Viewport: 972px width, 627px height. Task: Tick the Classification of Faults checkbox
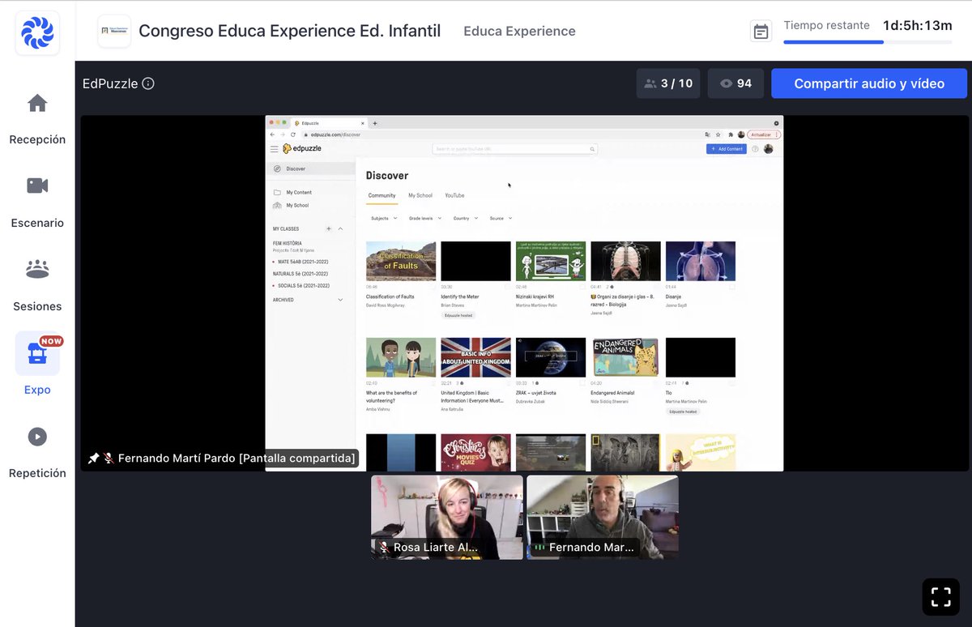pos(433,287)
